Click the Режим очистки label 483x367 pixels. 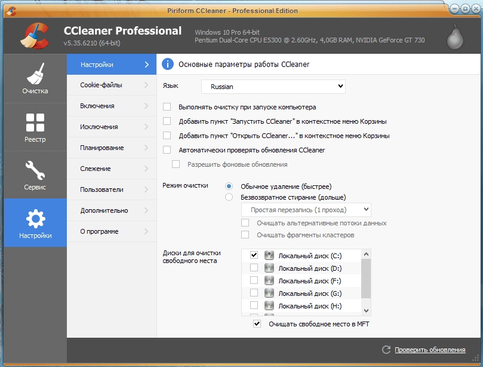click(x=185, y=185)
